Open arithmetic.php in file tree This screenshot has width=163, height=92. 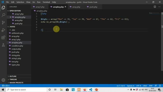pyautogui.click(x=18, y=33)
